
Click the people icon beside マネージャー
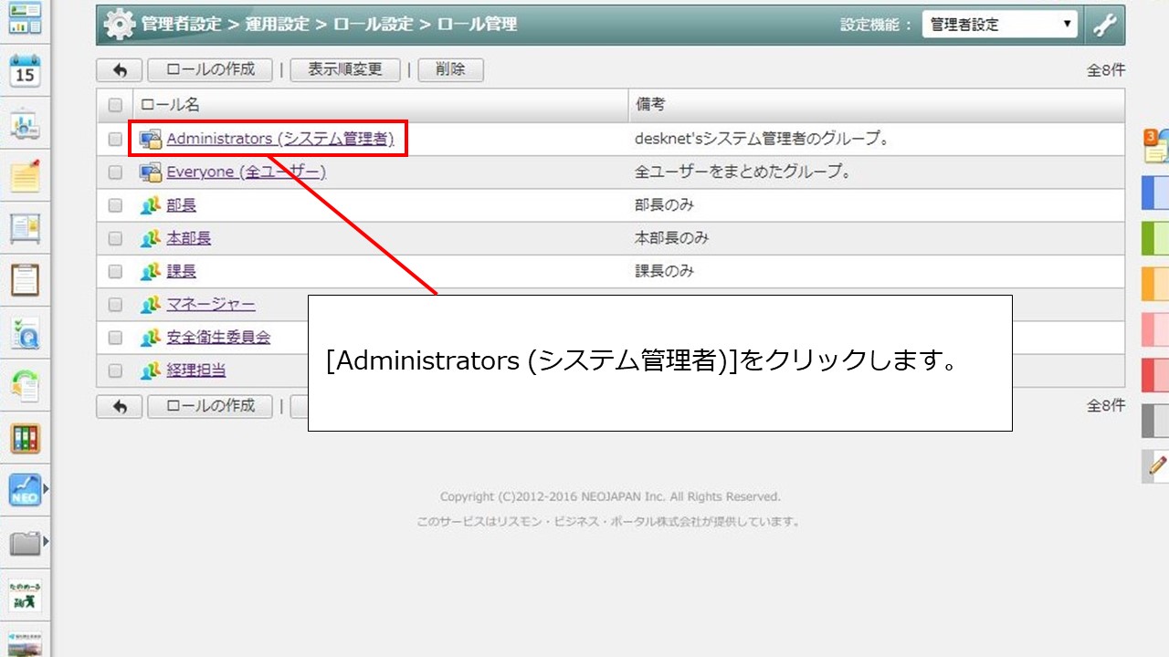pos(151,305)
